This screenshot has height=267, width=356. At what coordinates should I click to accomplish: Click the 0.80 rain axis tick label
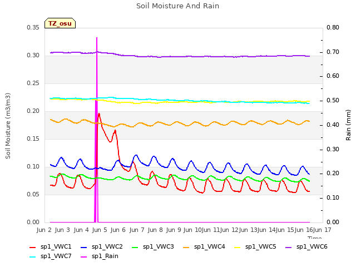click(333, 27)
